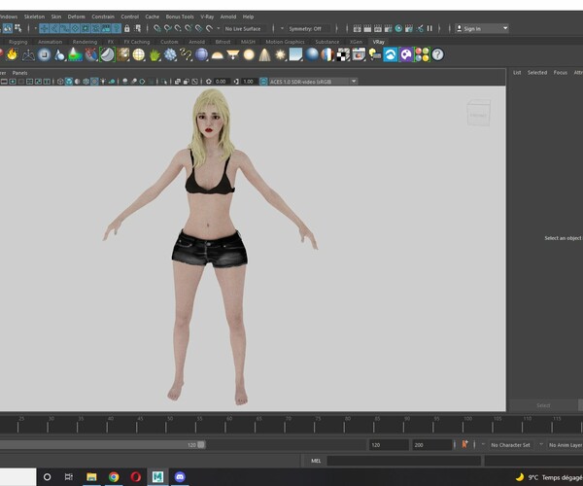Click the V-Ray grass fur icon

point(154,55)
